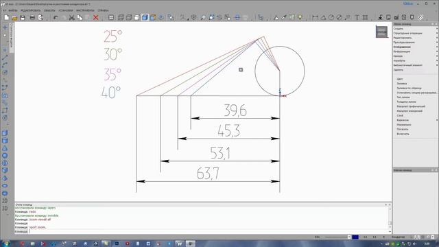Save the drawing with the floppy disk icon
This screenshot has height=247, width=439.
23,18
